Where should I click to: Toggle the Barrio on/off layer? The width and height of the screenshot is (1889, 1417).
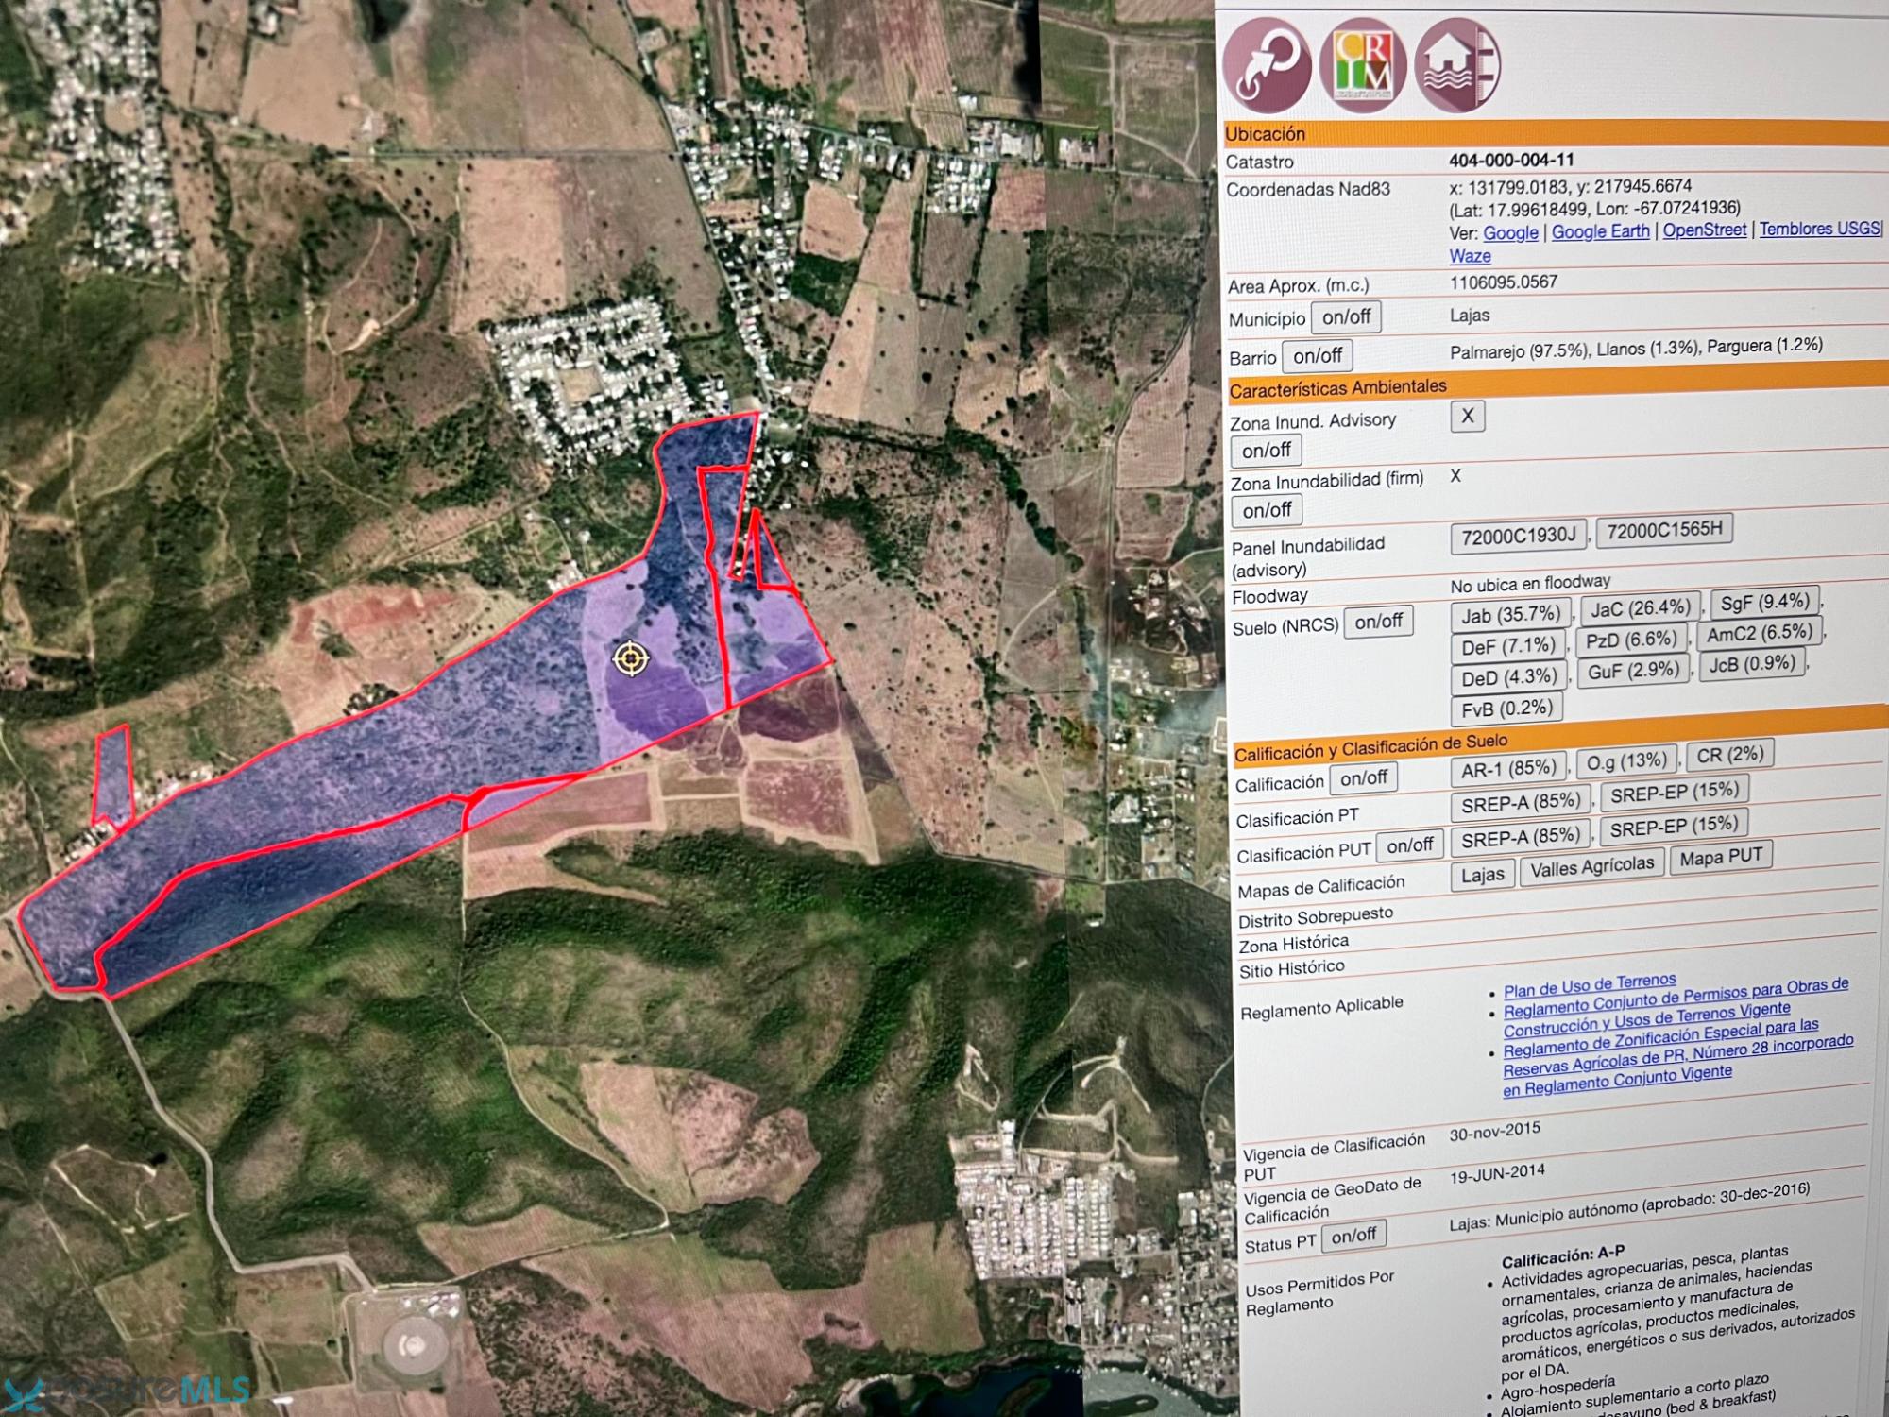[1317, 356]
